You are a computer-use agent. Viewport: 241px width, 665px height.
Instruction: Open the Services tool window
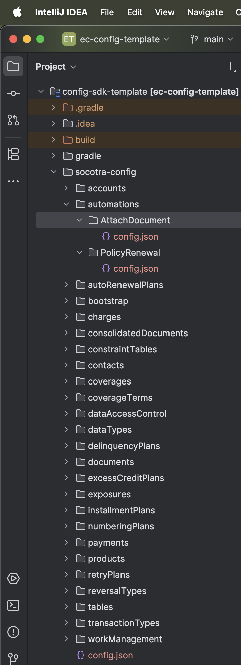13,578
